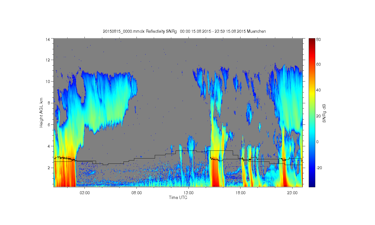This screenshot has width=375, height=225.
Task: Click the 13:00 time tick label
Action: pyautogui.click(x=188, y=193)
